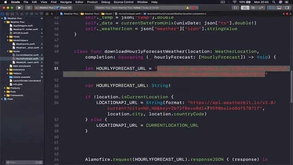Collapse the Weather Plus project root

[x=2, y=18]
